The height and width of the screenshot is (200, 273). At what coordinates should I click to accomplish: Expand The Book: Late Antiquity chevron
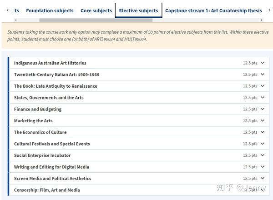263,86
